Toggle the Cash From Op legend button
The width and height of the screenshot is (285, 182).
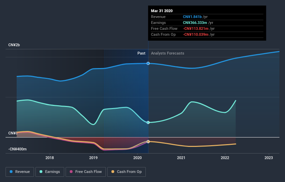[126, 172]
